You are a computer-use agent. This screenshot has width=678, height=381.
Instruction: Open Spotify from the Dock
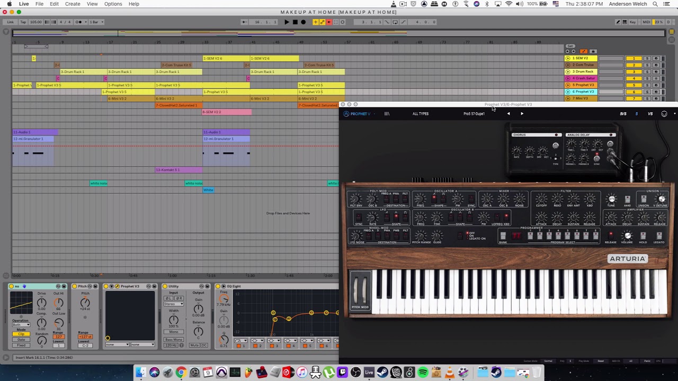coord(423,373)
